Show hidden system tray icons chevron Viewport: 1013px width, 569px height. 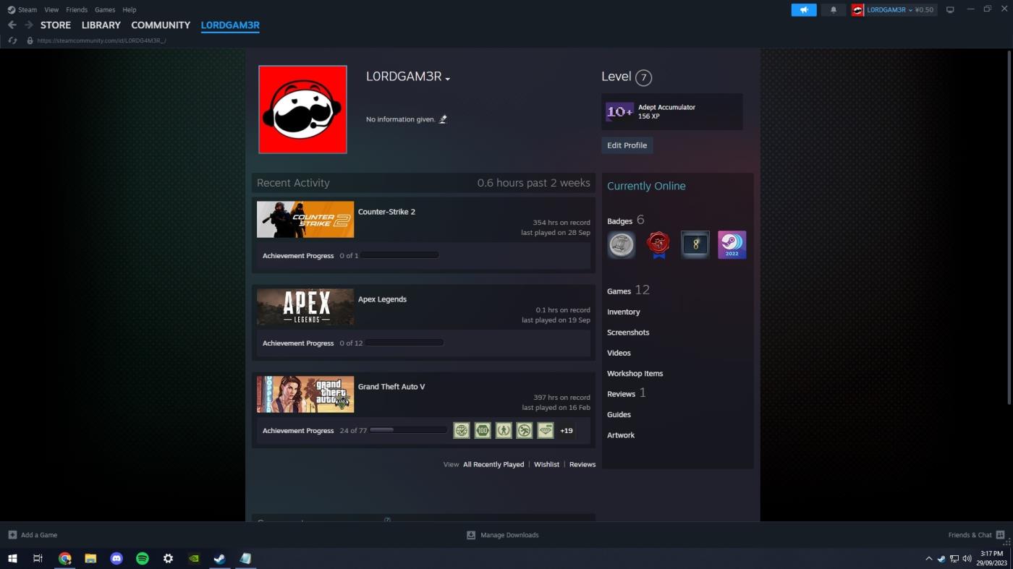[929, 558]
